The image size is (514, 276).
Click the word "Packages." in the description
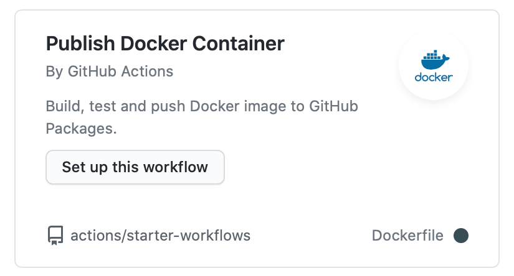tap(81, 129)
